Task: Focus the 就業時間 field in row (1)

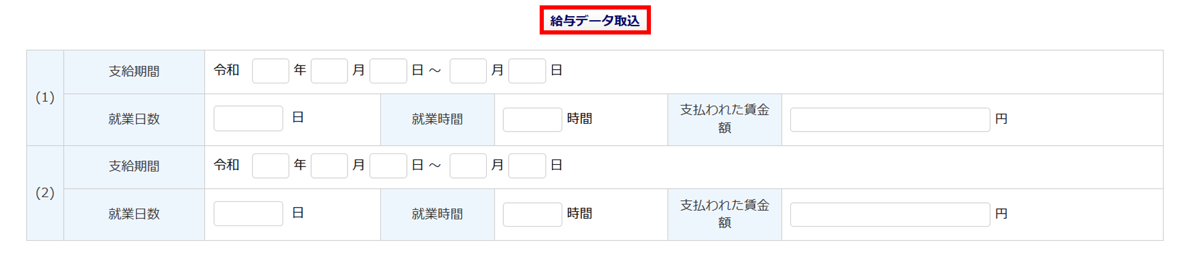Action: pos(532,120)
